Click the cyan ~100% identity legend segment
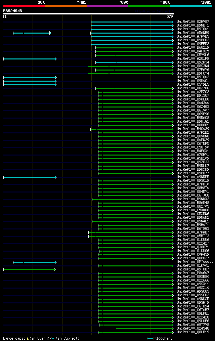 [191, 6]
